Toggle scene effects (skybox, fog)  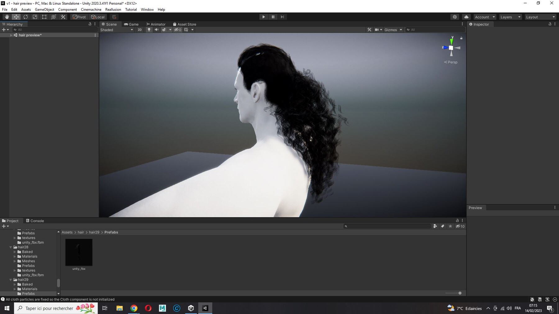click(164, 30)
